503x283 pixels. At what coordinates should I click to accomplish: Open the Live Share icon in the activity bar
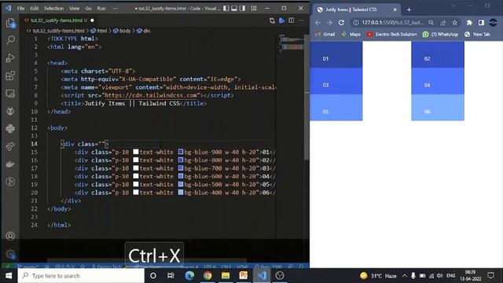10,146
